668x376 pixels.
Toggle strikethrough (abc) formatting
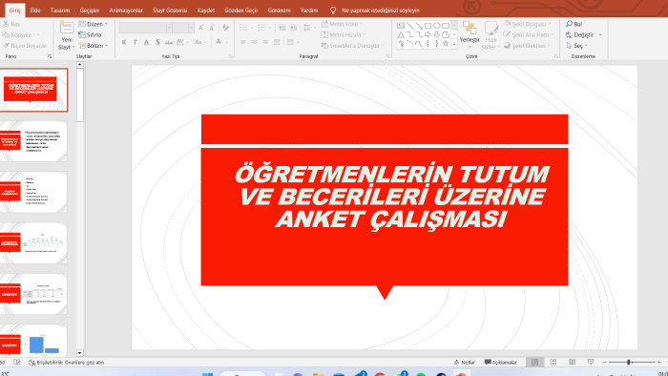coord(169,42)
